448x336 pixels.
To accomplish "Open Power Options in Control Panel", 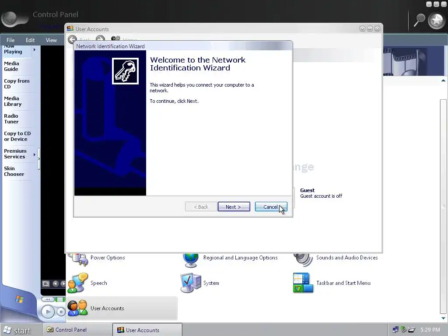I will [x=97, y=258].
